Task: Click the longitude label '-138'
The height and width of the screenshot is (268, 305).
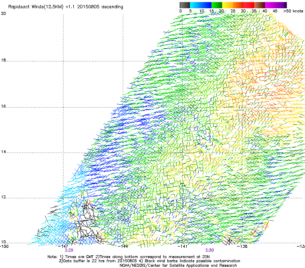Action: click(242, 247)
